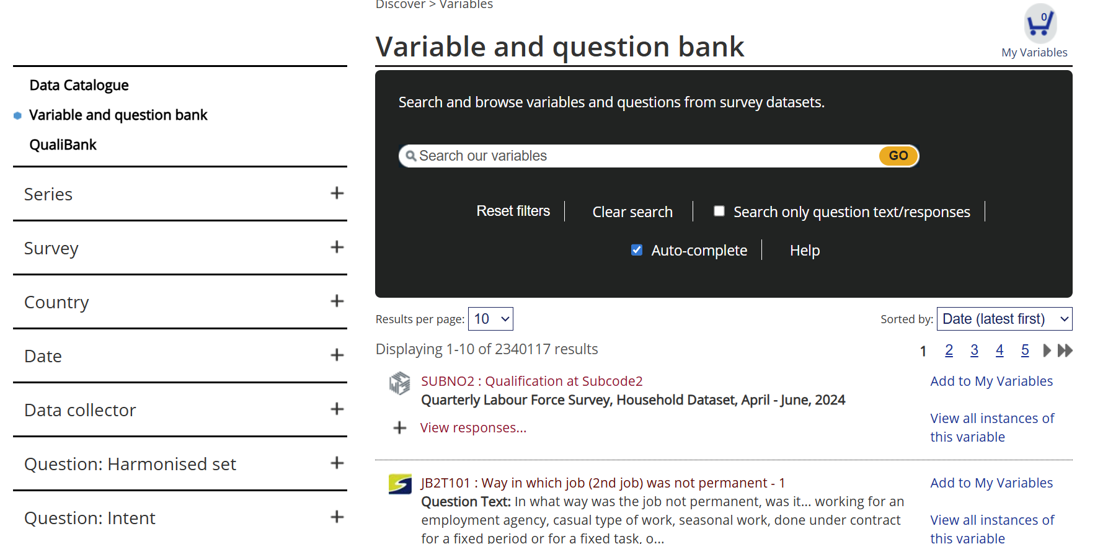This screenshot has width=1108, height=544.
Task: Open the Sorted by dropdown
Action: point(1004,319)
